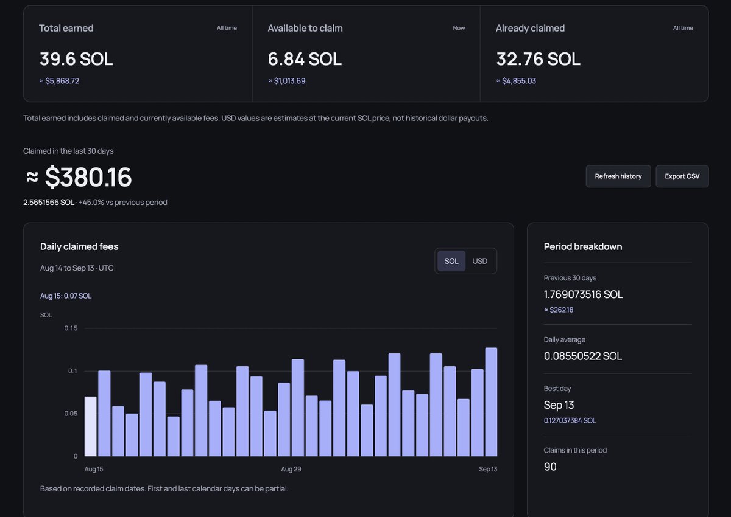731x517 pixels.
Task: Click the Sep 13 x-axis label
Action: coord(488,469)
